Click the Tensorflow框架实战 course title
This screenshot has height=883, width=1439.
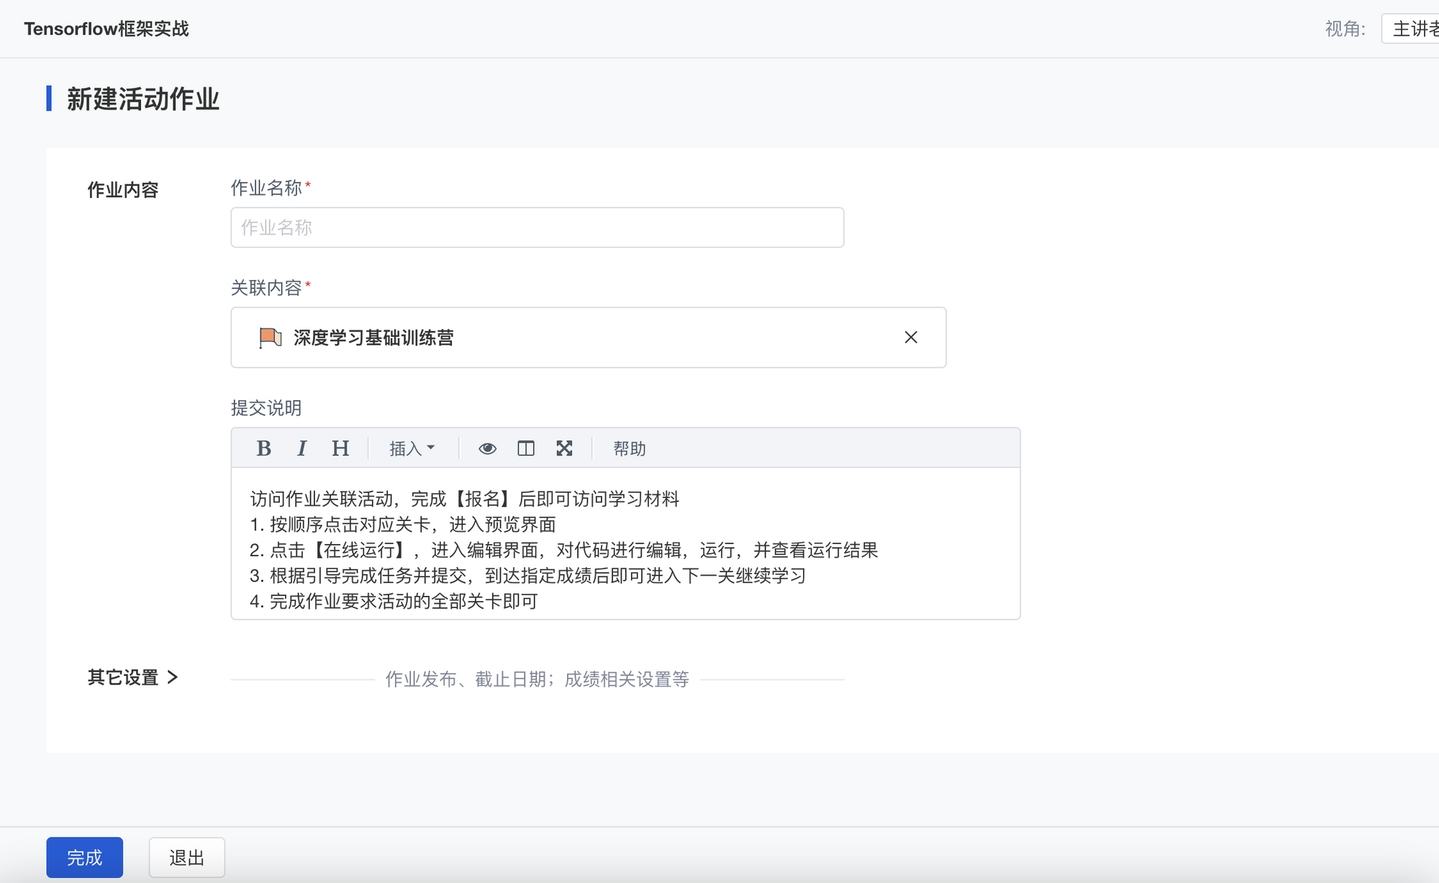[106, 29]
